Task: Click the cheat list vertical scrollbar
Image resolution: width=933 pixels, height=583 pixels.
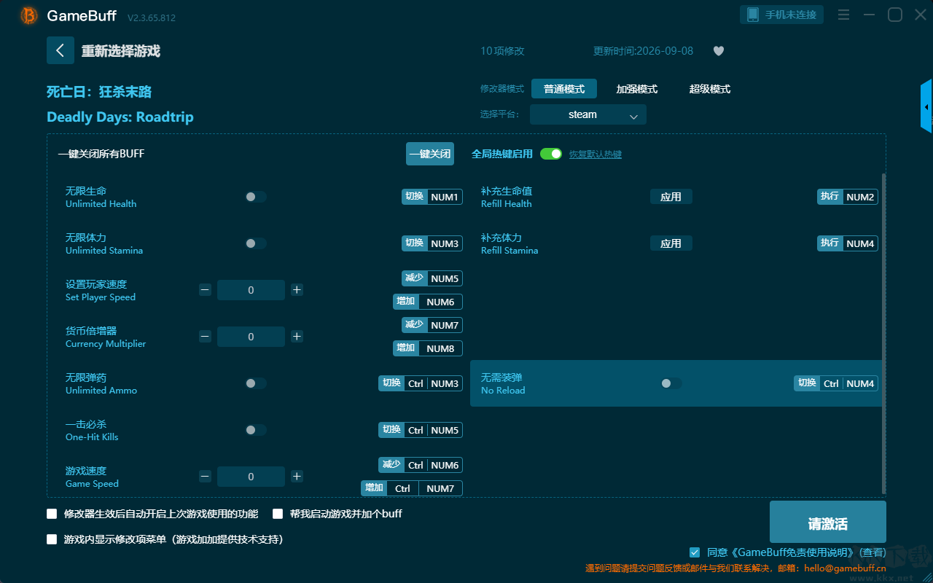Action: (x=884, y=334)
